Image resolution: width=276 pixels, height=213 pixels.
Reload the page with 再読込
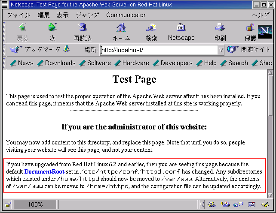pyautogui.click(x=83, y=27)
